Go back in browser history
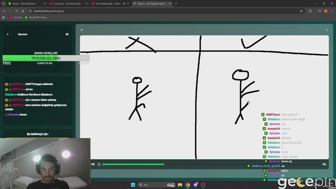Image resolution: width=336 pixels, height=189 pixels. click(x=4, y=11)
